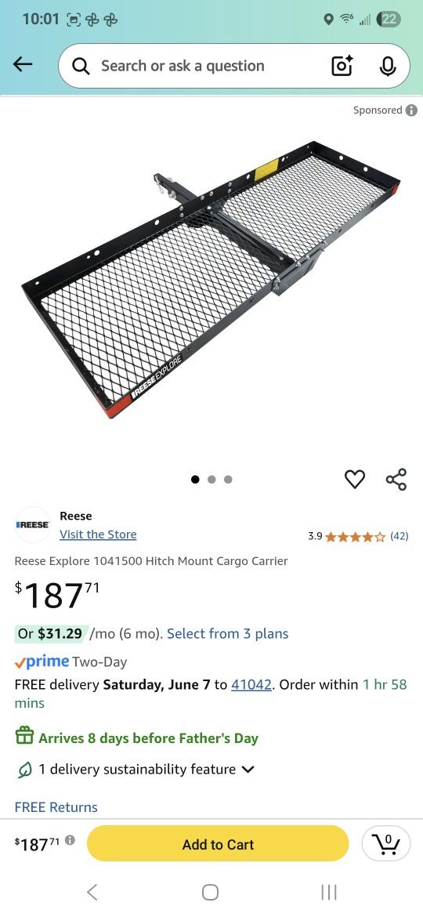Tap the Reese brand logo
The height and width of the screenshot is (917, 423).
33,524
